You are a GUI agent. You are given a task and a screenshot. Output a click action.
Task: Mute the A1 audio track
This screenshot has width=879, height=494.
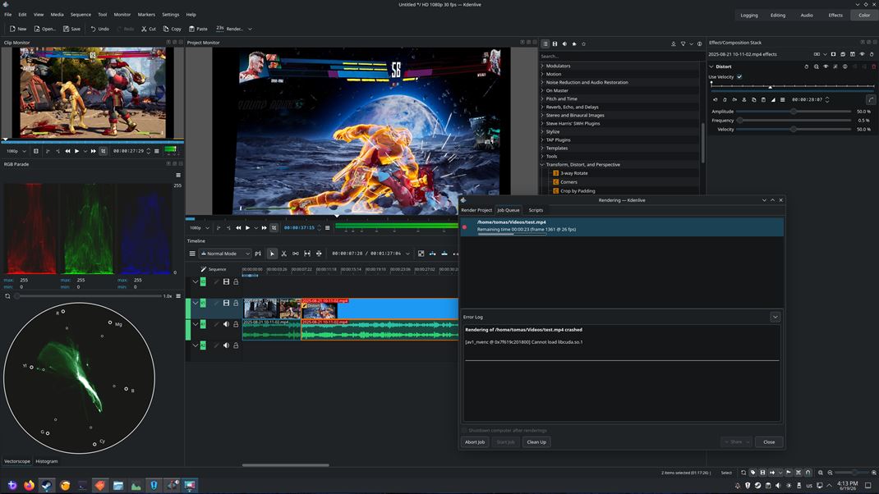pos(226,324)
